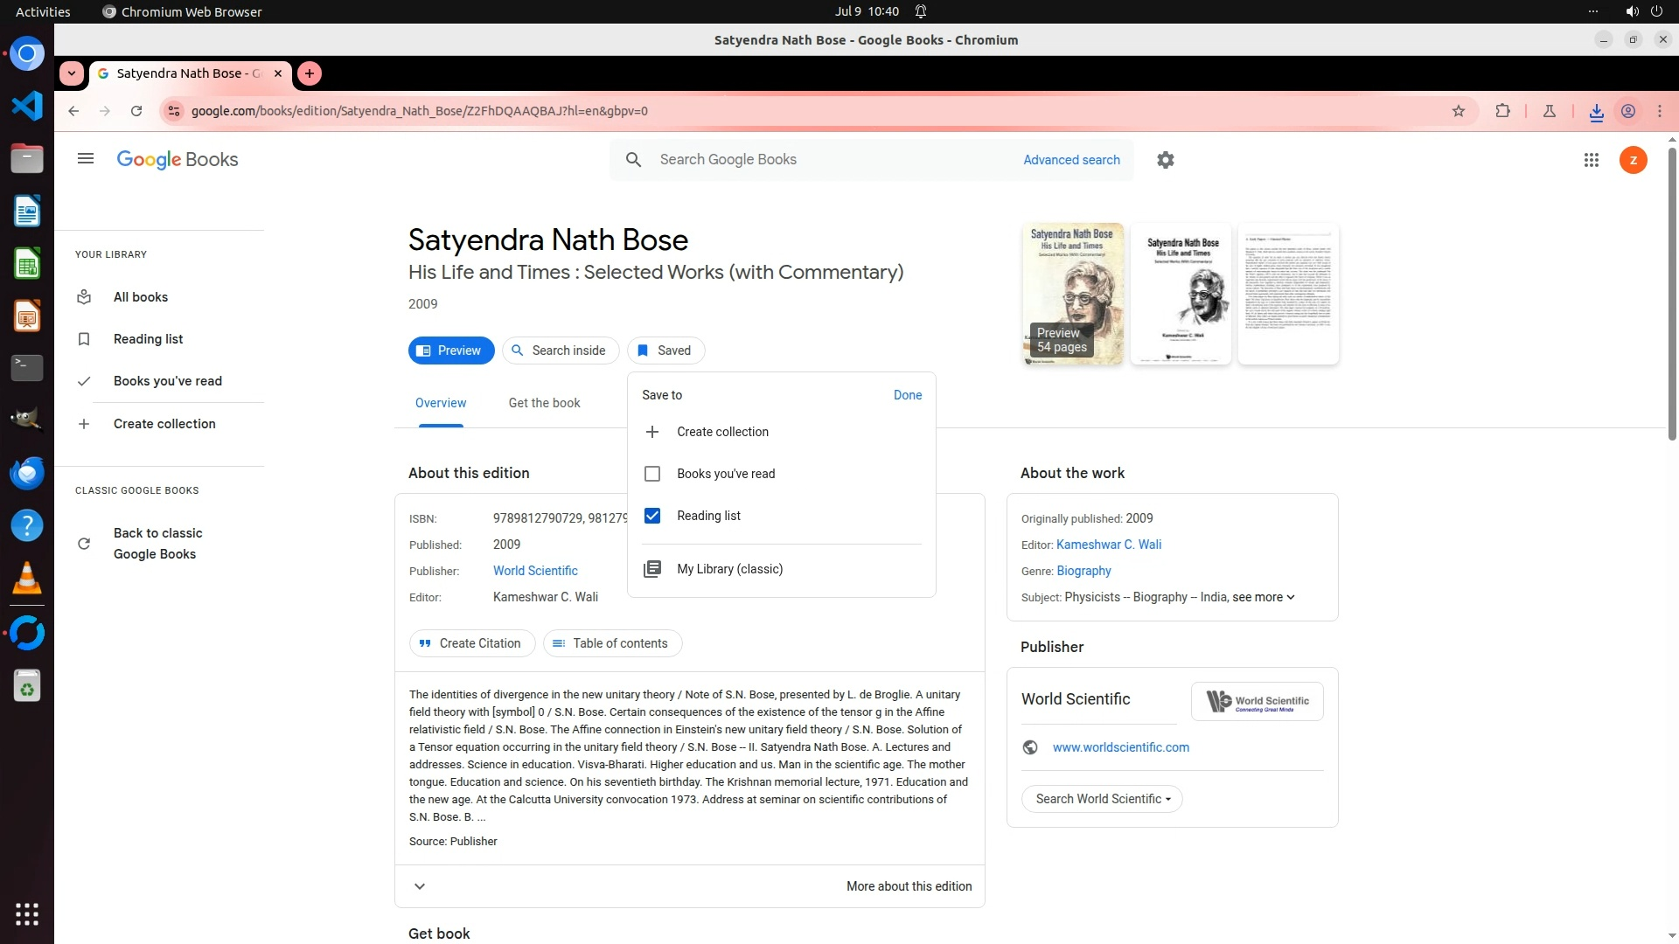Open My Library (classic) entry
Screen dimensions: 1679x944
tap(729, 569)
